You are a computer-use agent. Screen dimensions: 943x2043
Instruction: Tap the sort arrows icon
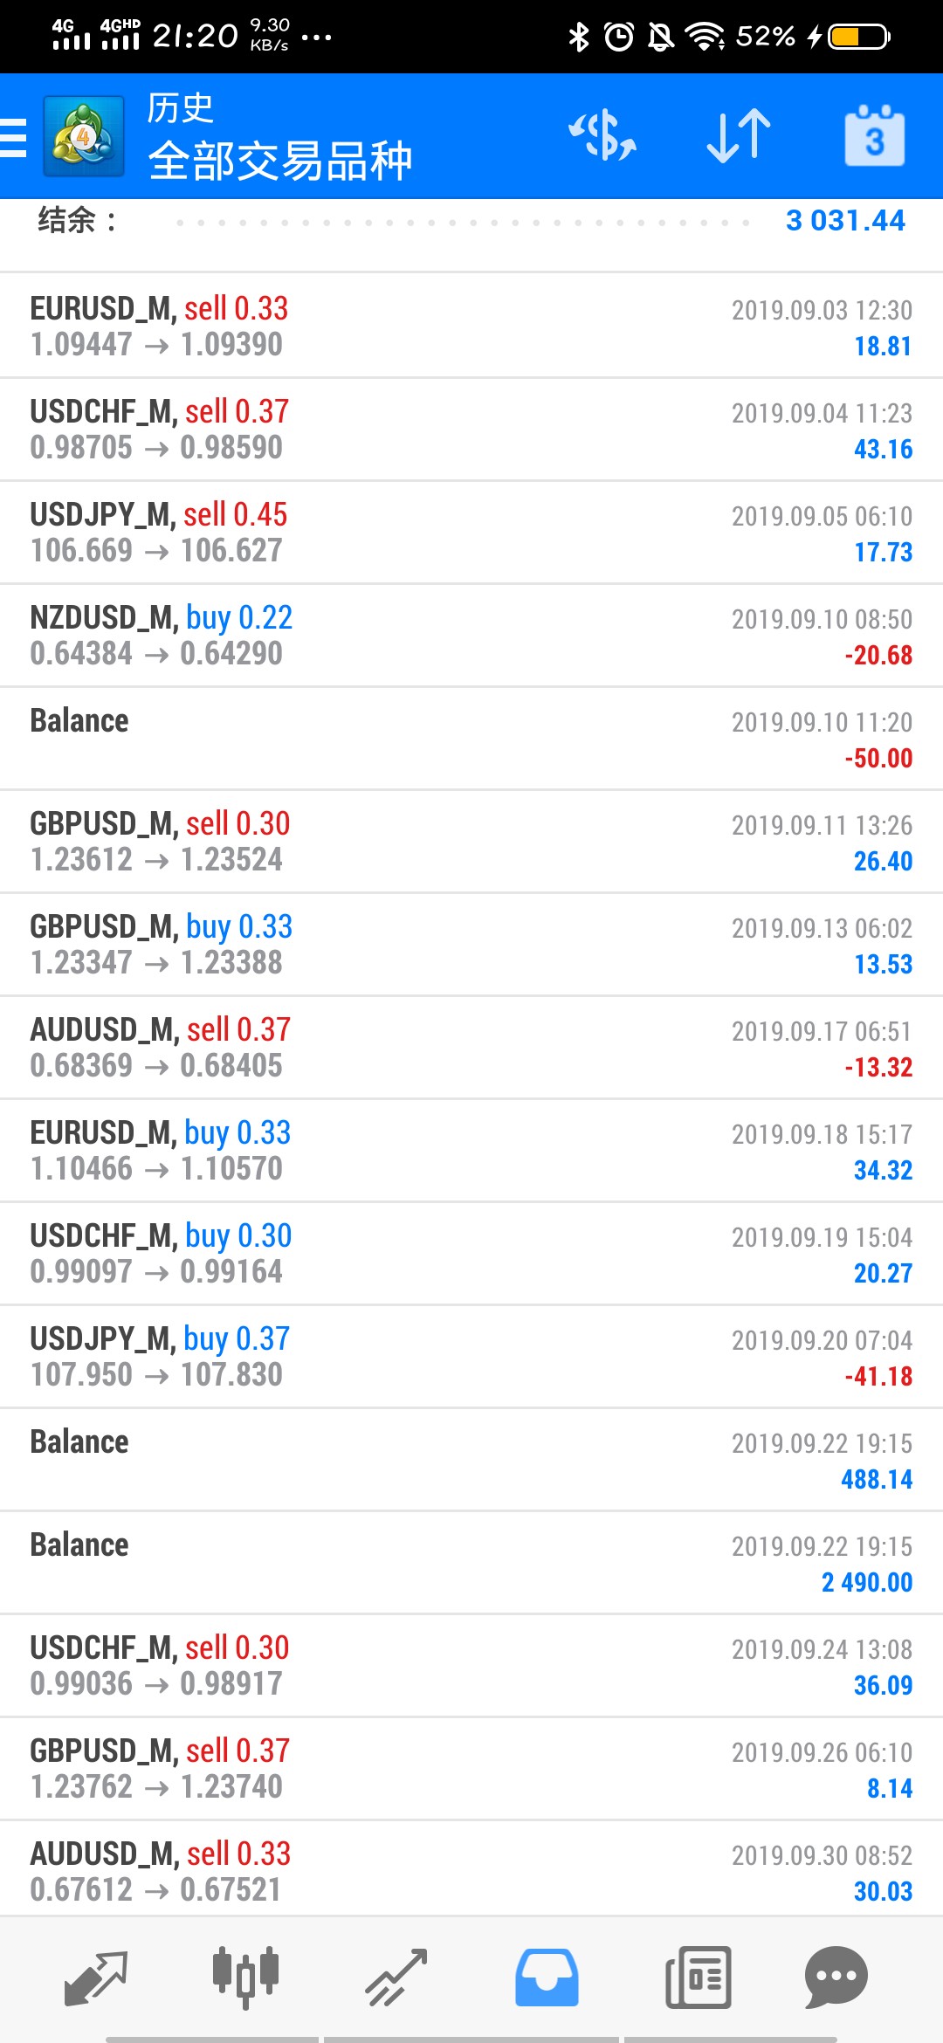coord(739,136)
